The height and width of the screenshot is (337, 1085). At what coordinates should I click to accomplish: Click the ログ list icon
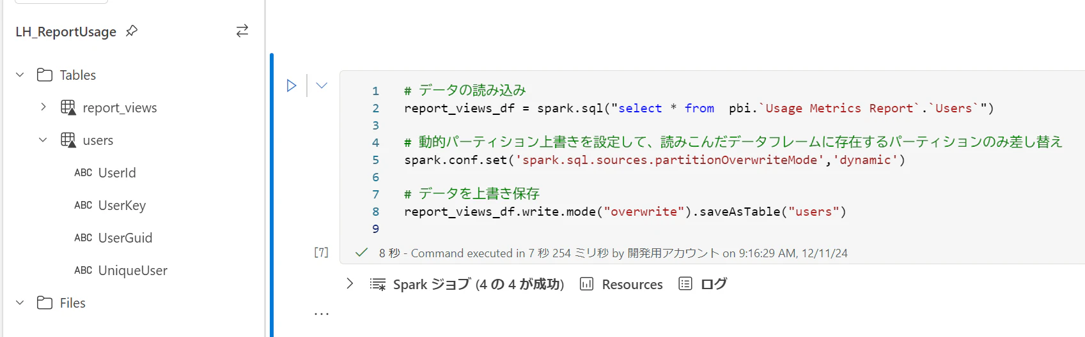(685, 284)
